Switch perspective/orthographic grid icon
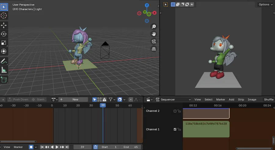The width and height of the screenshot is (275, 150). pyautogui.click(x=154, y=49)
